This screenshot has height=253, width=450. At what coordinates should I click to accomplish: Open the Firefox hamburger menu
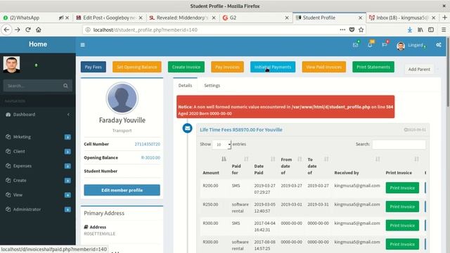[x=444, y=30]
